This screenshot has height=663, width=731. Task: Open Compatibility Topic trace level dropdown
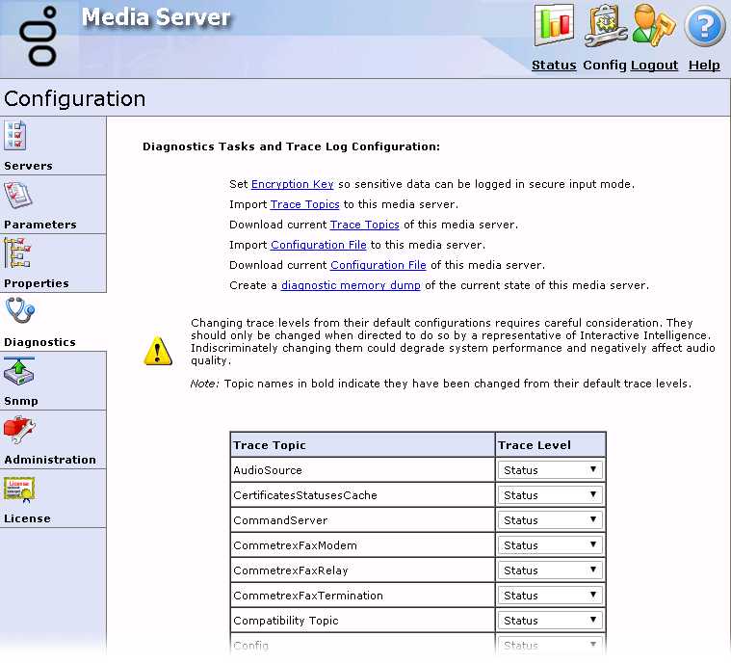click(x=551, y=621)
